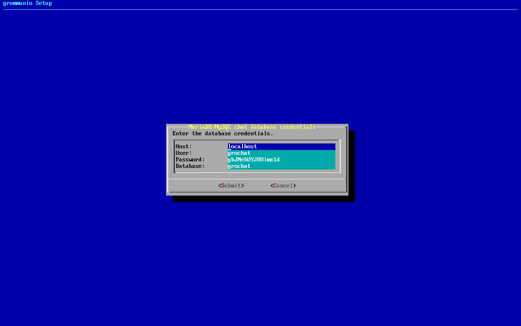Screen dimensions: 521x326
Task: Click the dialog title "MariaDB/MySQL chat database credentials"
Action: [252, 127]
